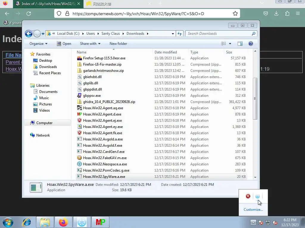The image size is (305, 228).
Task: Select the Music library
Action: point(44,98)
